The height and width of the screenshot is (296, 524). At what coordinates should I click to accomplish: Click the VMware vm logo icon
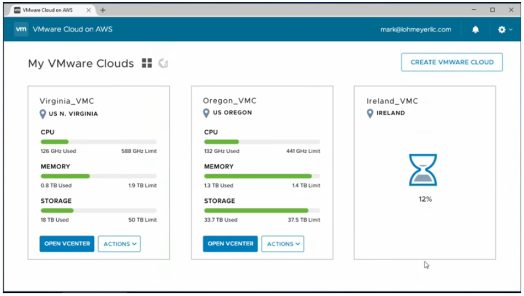[x=21, y=29]
